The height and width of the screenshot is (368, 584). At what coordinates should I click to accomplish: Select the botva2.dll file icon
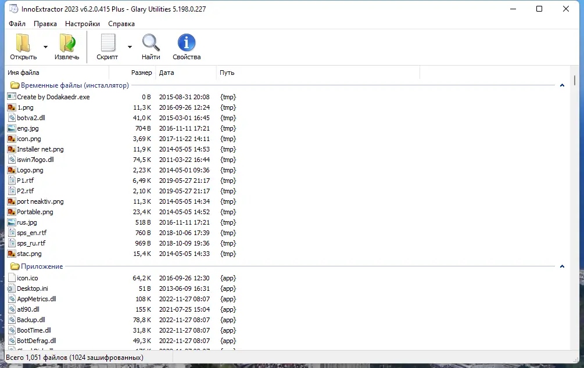coord(12,118)
